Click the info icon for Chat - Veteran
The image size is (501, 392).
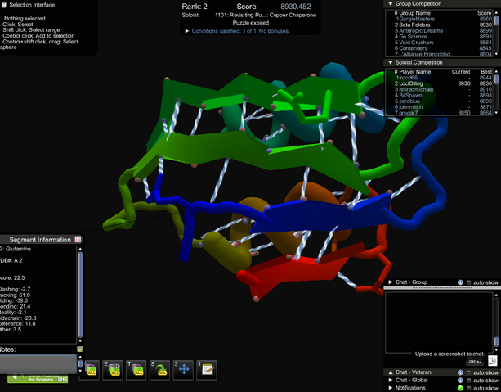coord(460,372)
